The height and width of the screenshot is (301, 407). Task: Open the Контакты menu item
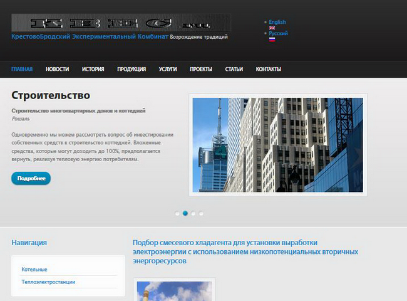tap(269, 69)
